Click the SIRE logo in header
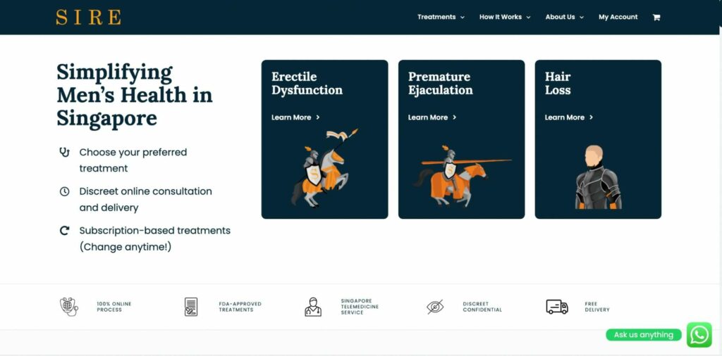This screenshot has width=722, height=356. (x=88, y=18)
